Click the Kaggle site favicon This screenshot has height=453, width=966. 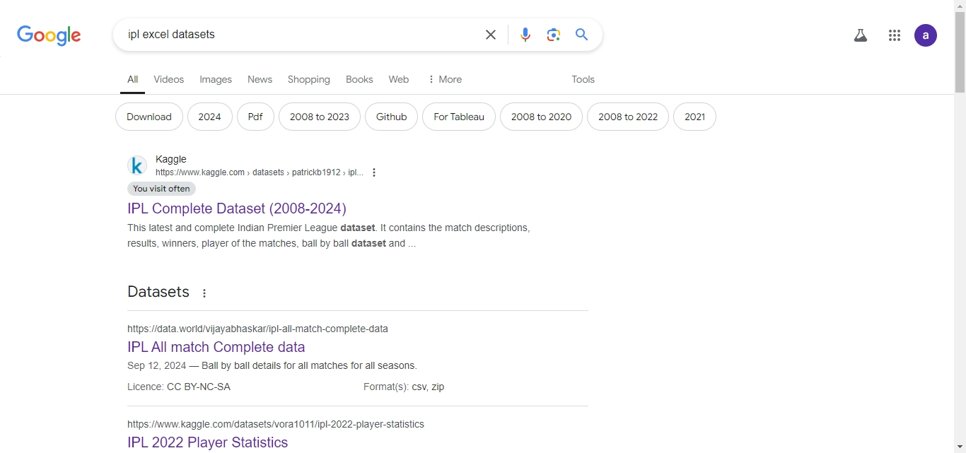point(137,166)
